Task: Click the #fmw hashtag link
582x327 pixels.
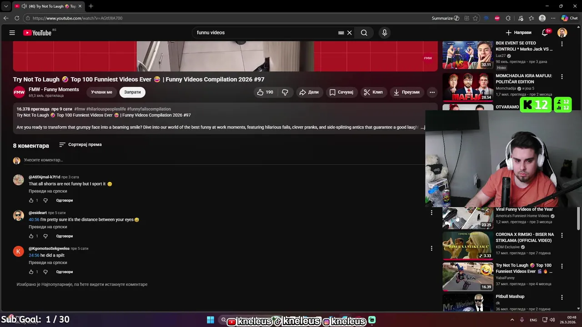Action: coord(80,109)
